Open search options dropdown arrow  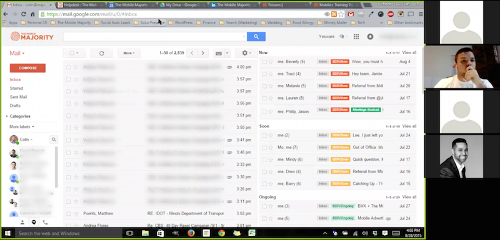point(244,37)
